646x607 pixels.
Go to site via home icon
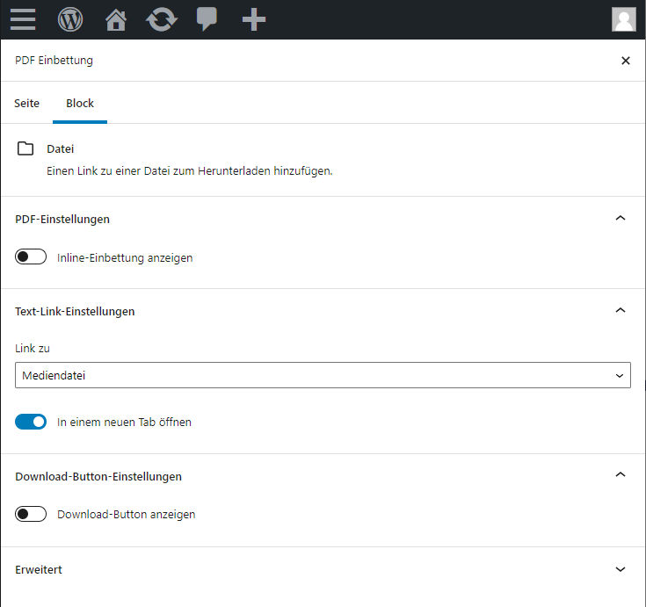116,19
